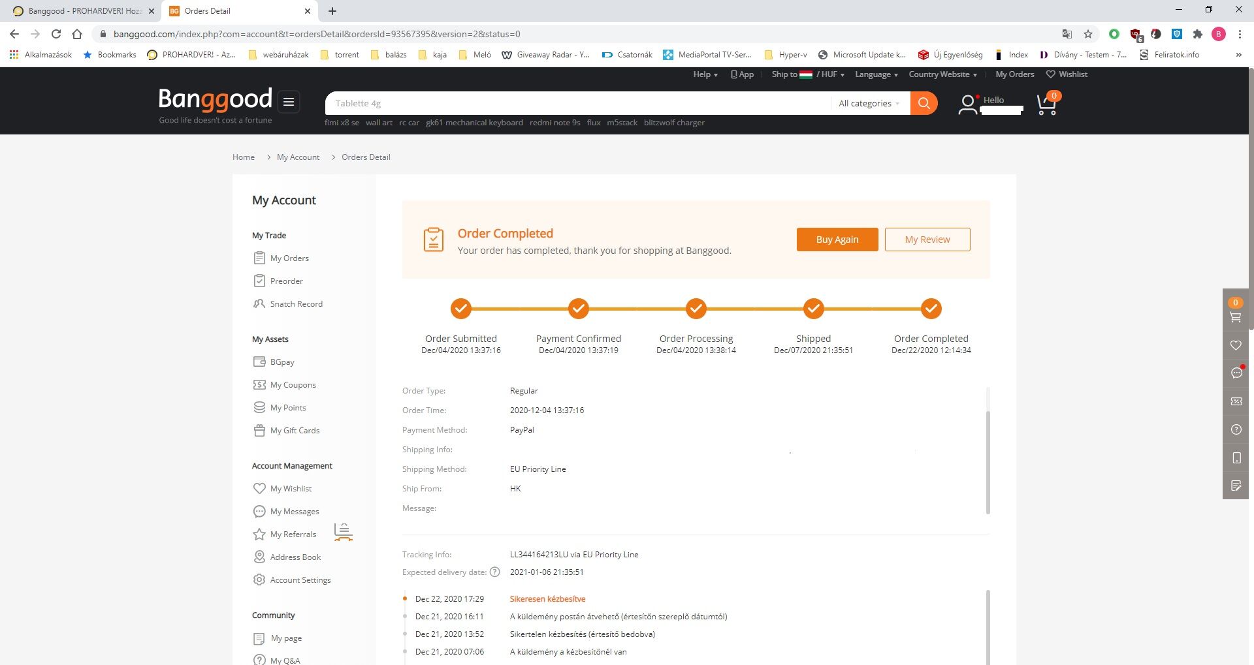The height and width of the screenshot is (665, 1254).
Task: Click 'gk61 mechanical keyboard' search suggestion
Action: click(474, 123)
